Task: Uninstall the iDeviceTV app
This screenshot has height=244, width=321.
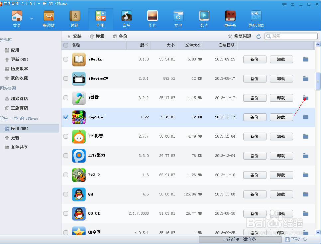Action: click(x=281, y=79)
